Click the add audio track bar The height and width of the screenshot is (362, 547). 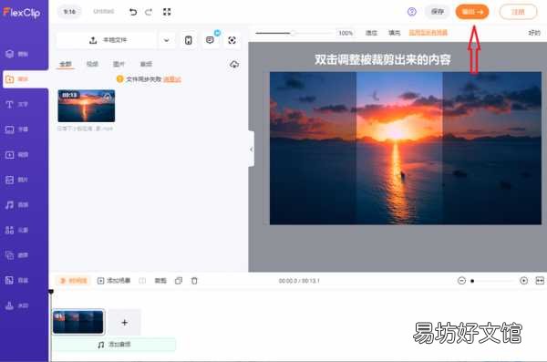click(x=114, y=345)
